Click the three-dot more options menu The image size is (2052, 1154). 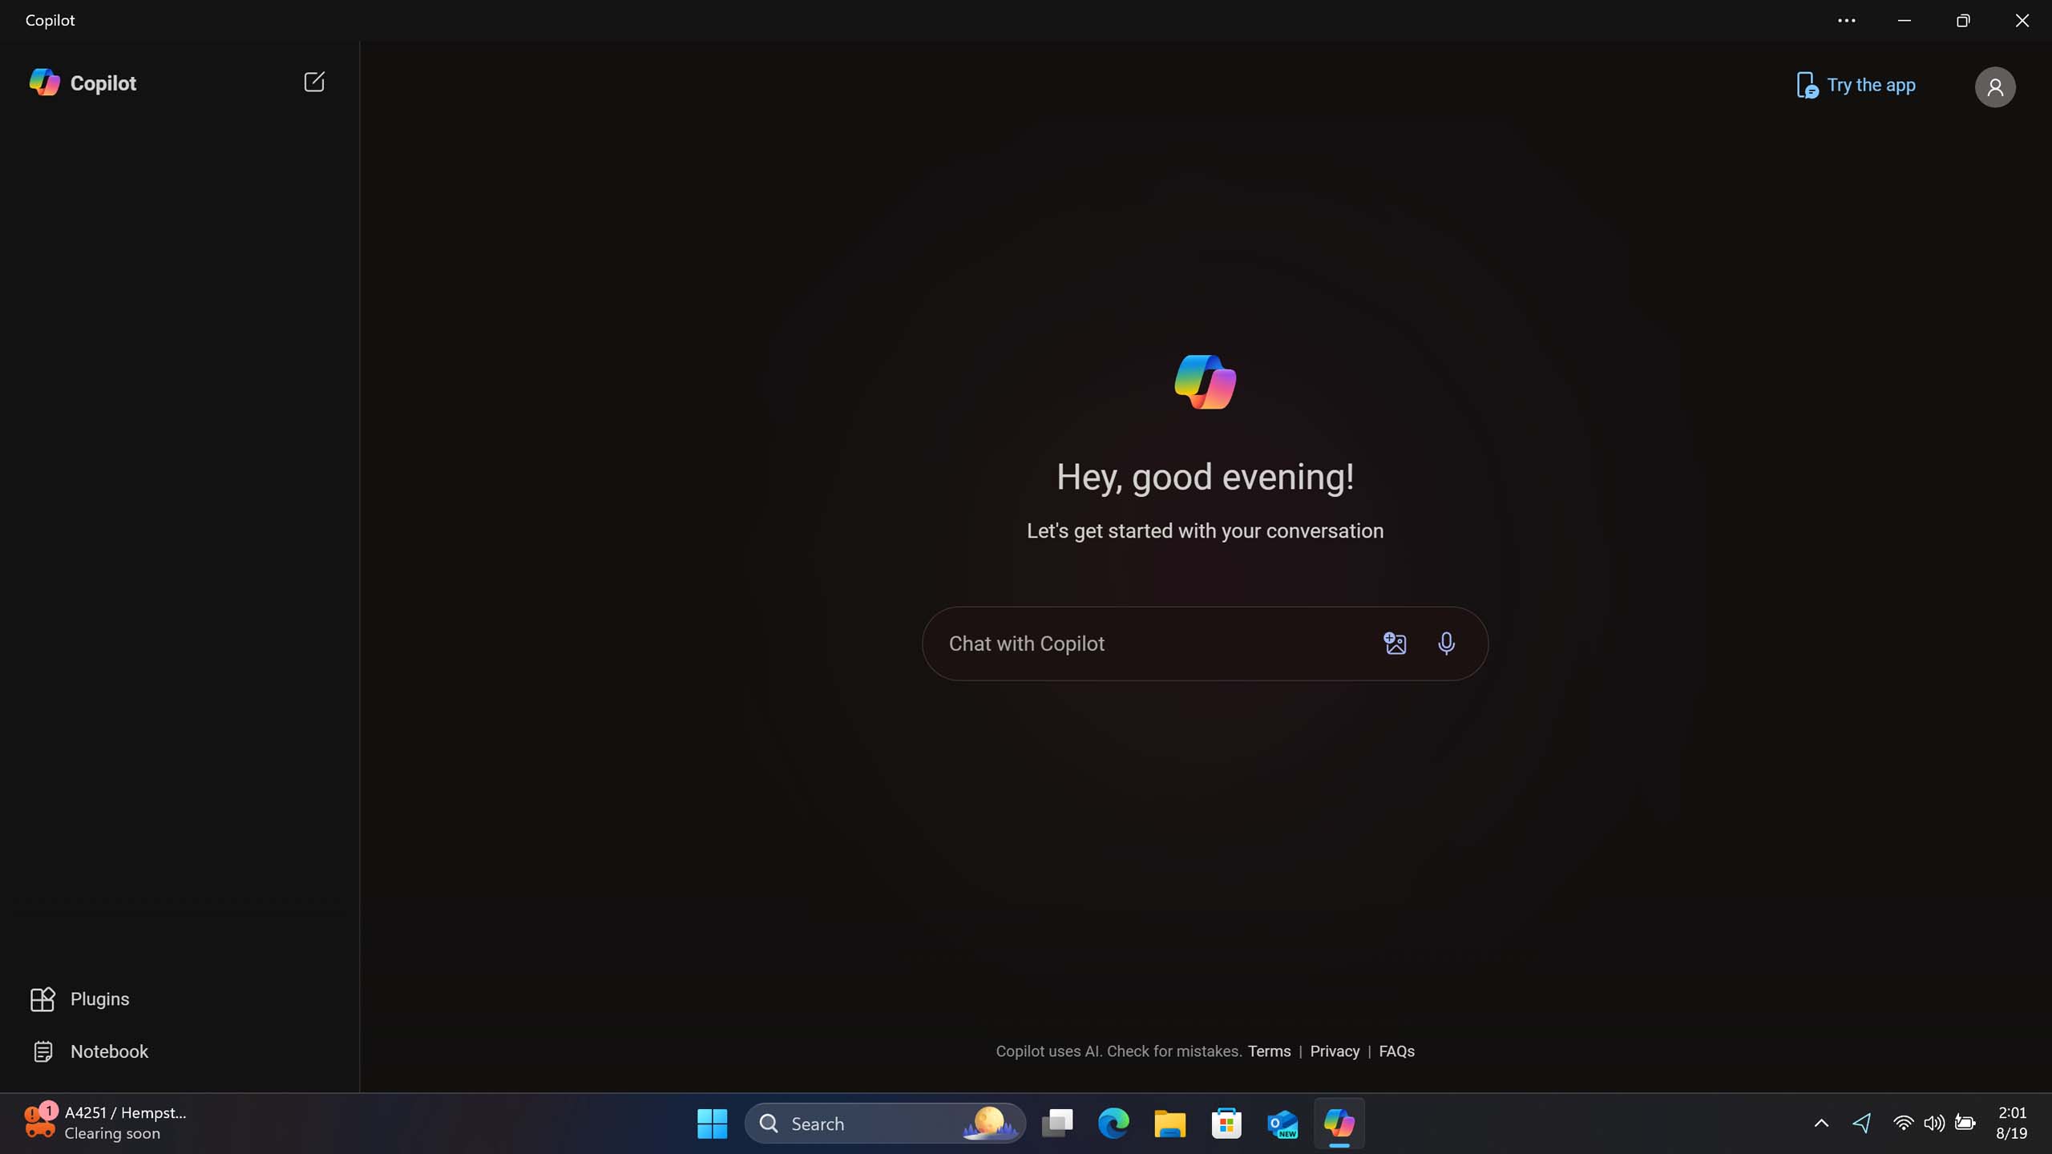(1846, 21)
